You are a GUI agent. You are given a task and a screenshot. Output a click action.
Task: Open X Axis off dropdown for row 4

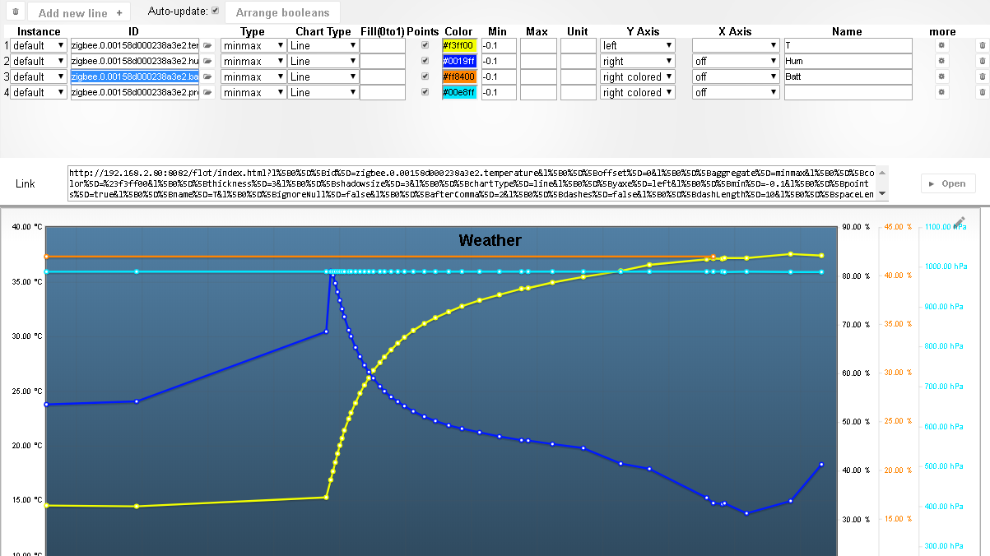(x=736, y=92)
